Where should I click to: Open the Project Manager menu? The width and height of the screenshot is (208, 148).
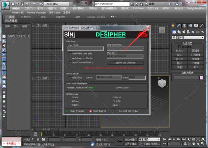point(36,13)
